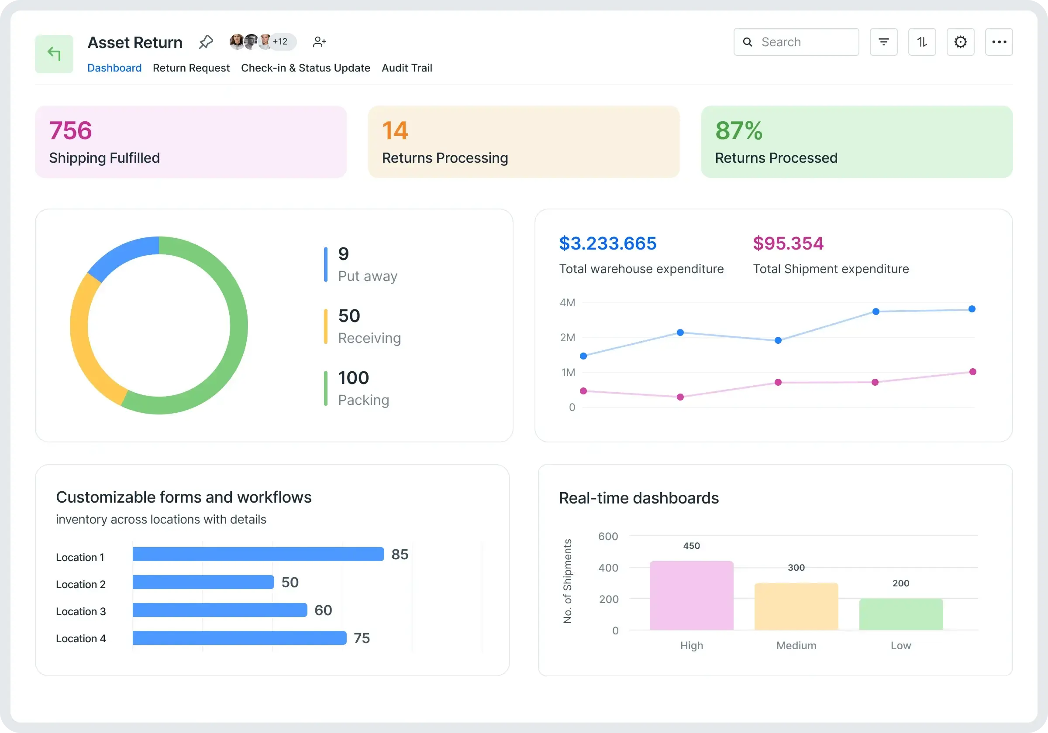Open the 87% Returns Processed card

point(856,142)
